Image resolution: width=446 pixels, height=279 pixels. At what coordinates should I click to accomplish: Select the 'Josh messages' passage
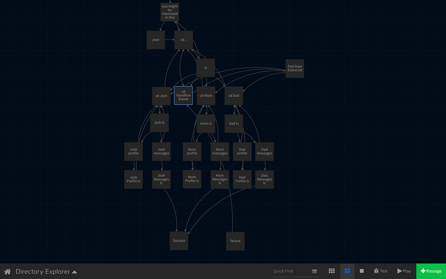point(161,151)
